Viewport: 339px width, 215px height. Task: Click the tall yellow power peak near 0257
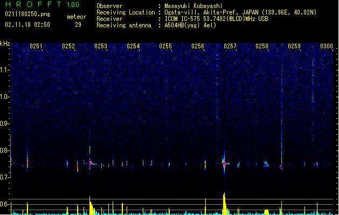(225, 204)
